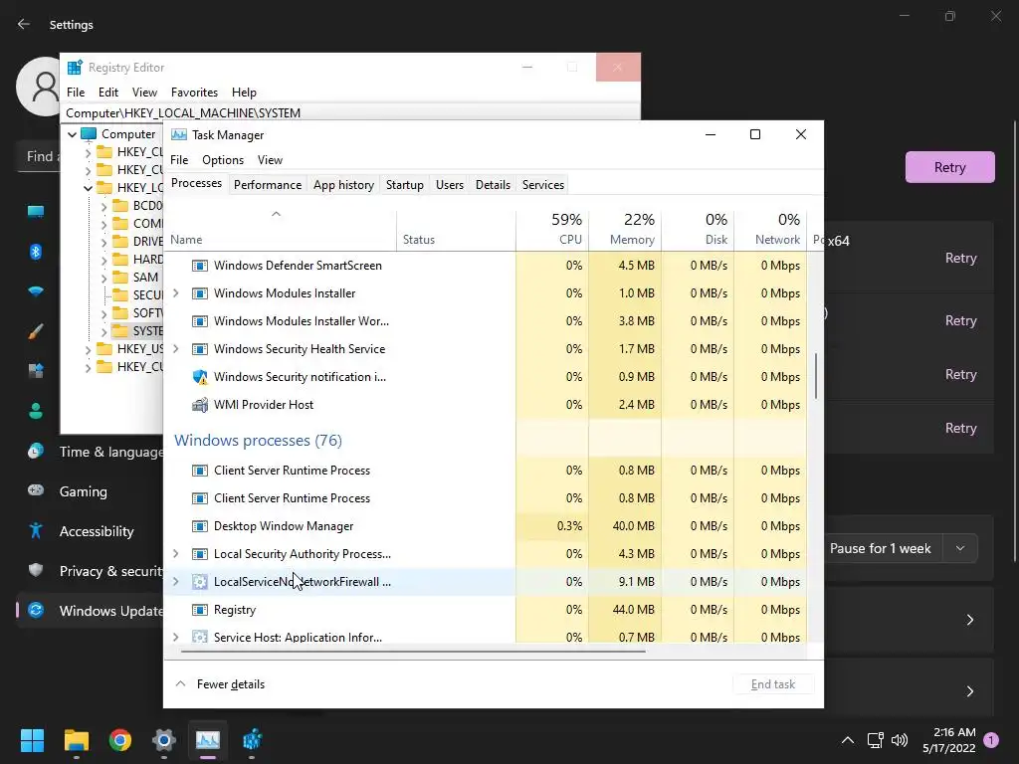Open the Startup tab
Viewport: 1019px width, 764px height.
click(405, 184)
